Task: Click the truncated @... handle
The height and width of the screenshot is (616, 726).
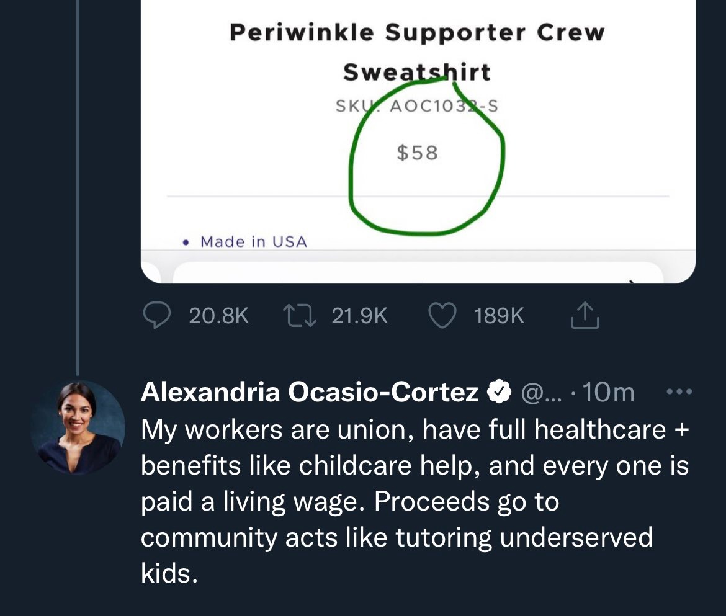Action: click(541, 393)
